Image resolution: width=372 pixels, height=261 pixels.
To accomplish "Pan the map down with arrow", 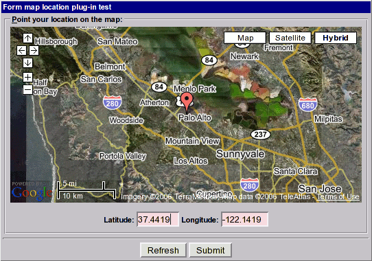I will [27, 63].
